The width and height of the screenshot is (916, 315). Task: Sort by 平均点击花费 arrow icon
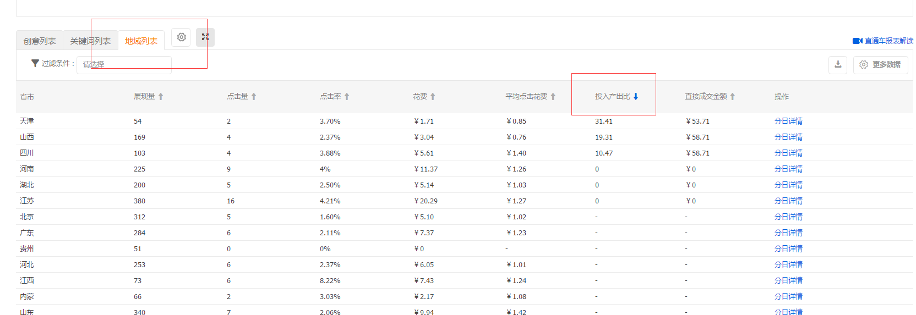553,97
